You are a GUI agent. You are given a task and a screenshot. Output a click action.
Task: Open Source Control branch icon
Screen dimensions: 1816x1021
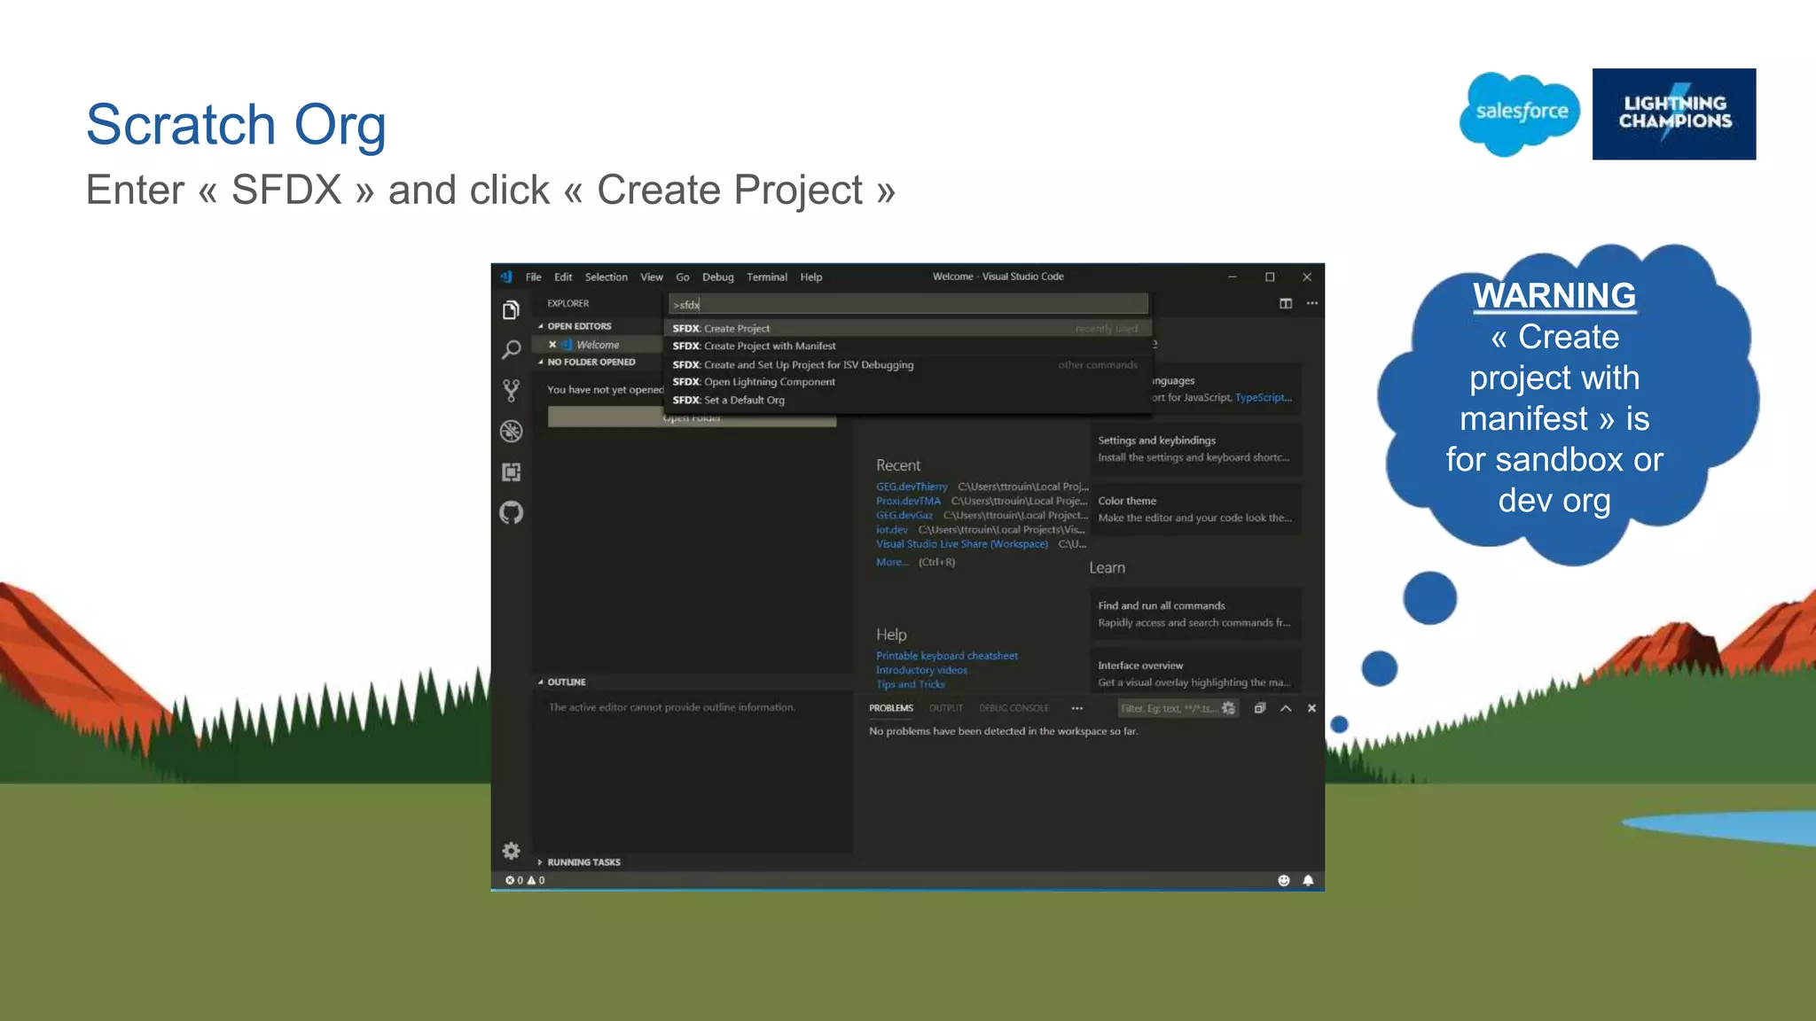coord(511,390)
